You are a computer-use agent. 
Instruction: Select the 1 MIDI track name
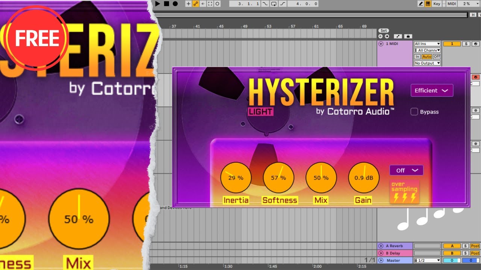[x=392, y=44]
